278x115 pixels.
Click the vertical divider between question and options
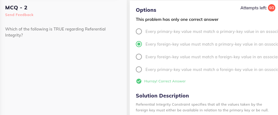(128, 57)
